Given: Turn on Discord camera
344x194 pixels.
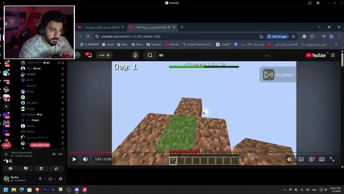Looking at the screenshot, I should tap(10, 168).
